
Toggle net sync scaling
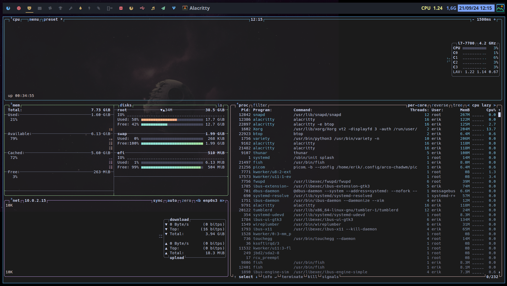point(158,201)
